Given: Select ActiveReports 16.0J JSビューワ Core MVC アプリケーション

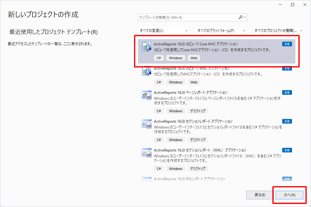Looking at the screenshot, I should [x=217, y=51].
